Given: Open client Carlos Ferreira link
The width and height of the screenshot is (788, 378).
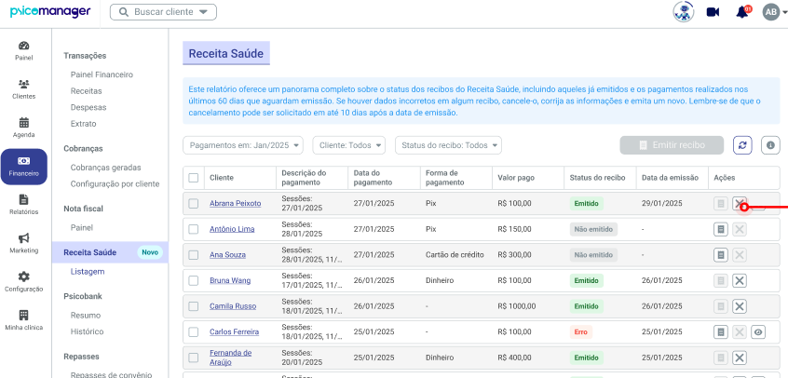Looking at the screenshot, I should 234,331.
